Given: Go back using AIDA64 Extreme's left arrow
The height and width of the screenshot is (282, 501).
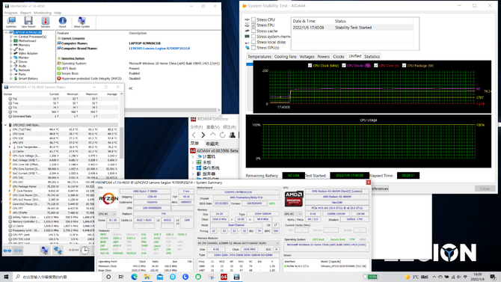Looking at the screenshot, I should (x=194, y=135).
